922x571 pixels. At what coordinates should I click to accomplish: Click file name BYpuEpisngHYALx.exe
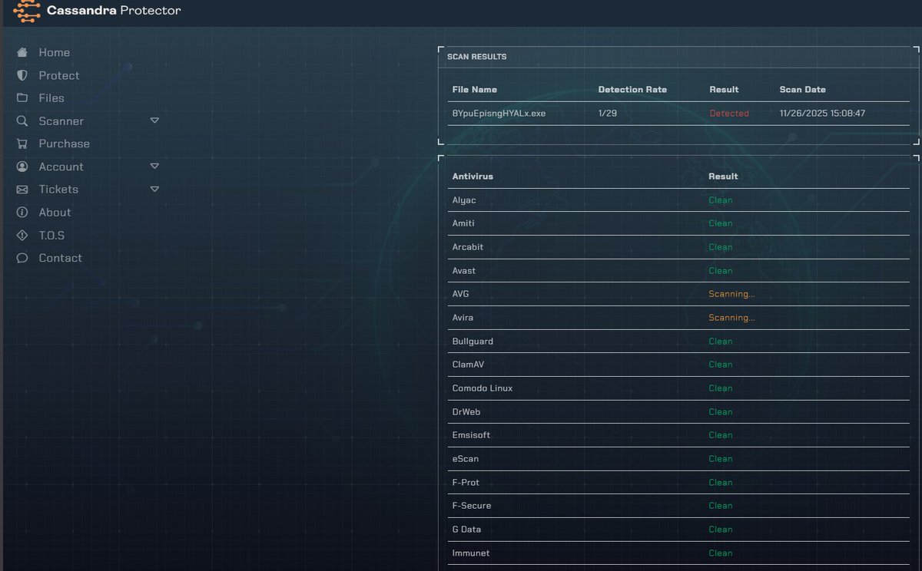click(499, 113)
